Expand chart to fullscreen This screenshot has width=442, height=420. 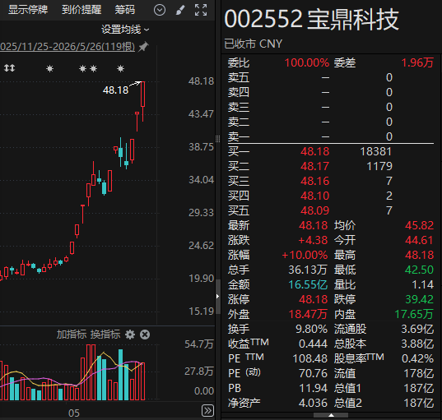pos(201,10)
